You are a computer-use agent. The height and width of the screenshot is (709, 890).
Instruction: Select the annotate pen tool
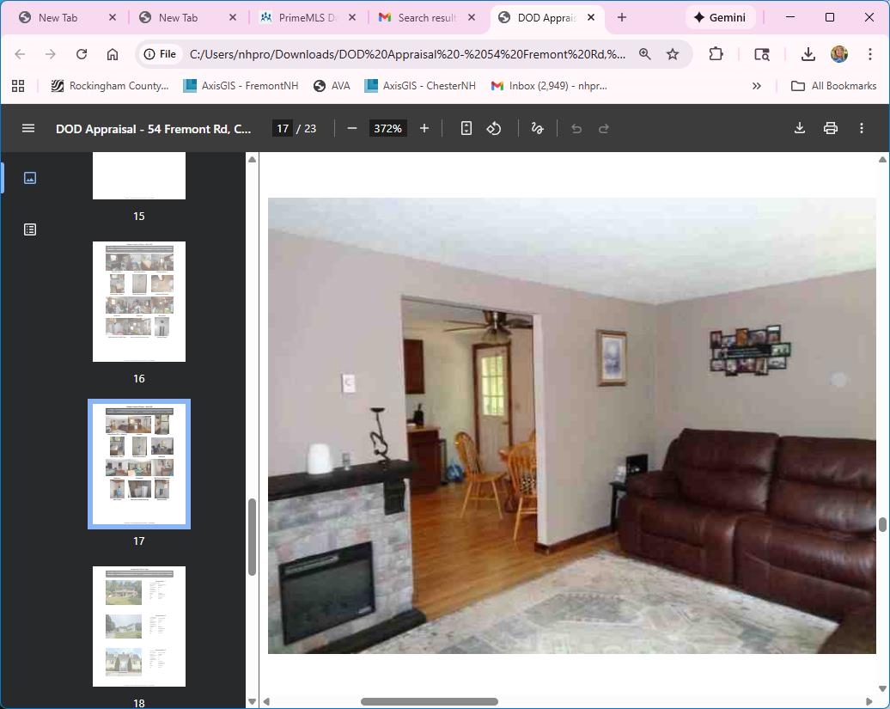[x=537, y=128]
